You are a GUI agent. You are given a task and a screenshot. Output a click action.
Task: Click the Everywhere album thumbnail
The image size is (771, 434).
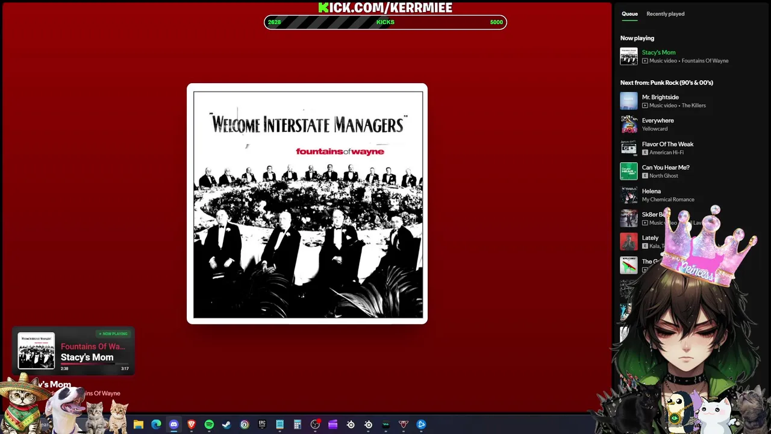point(629,124)
